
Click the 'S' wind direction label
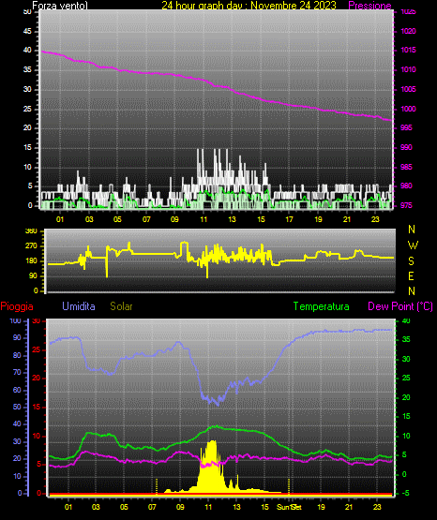(411, 261)
